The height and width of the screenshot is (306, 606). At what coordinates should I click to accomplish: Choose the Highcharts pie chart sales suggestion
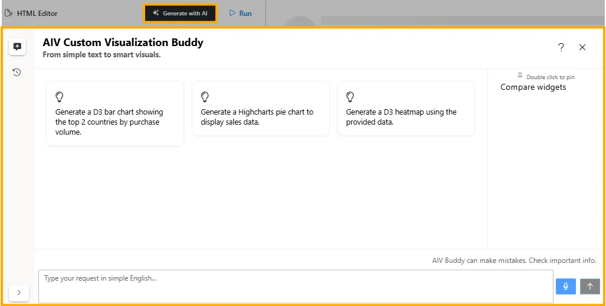coord(257,117)
